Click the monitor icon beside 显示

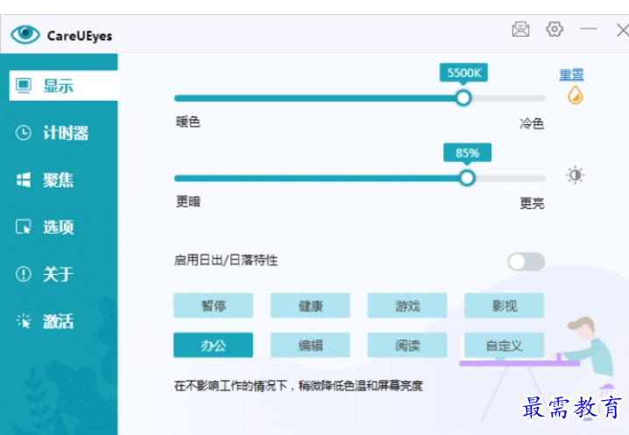(24, 86)
